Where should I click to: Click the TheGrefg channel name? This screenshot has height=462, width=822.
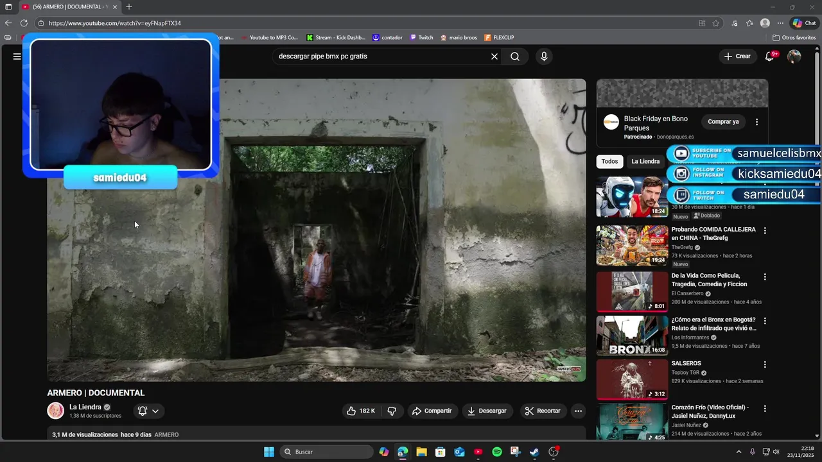pos(682,247)
